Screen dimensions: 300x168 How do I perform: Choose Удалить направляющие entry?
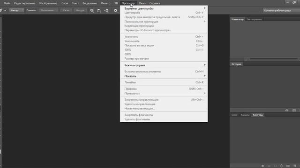click(x=164, y=104)
